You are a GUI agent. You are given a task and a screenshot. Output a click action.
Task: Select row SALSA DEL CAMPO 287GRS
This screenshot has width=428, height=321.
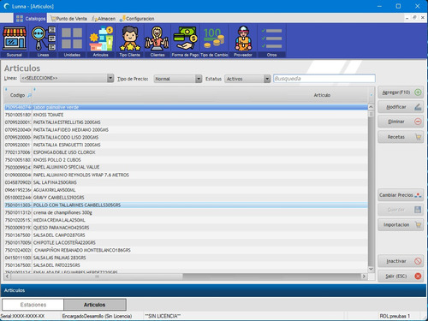pos(186,235)
